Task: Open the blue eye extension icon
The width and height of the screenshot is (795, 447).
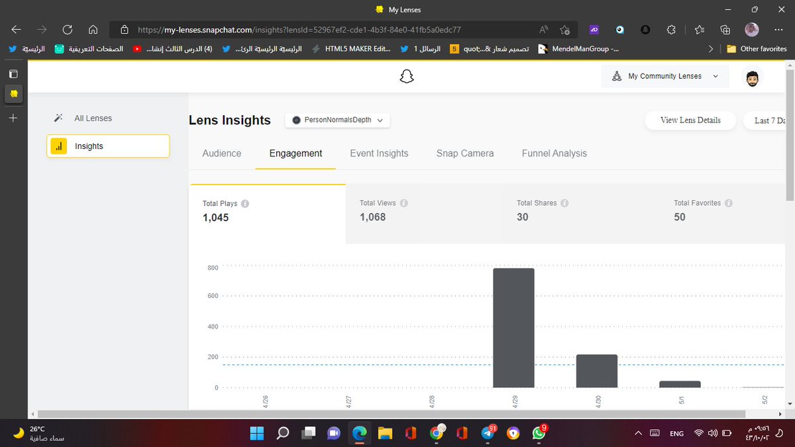Action: click(619, 30)
